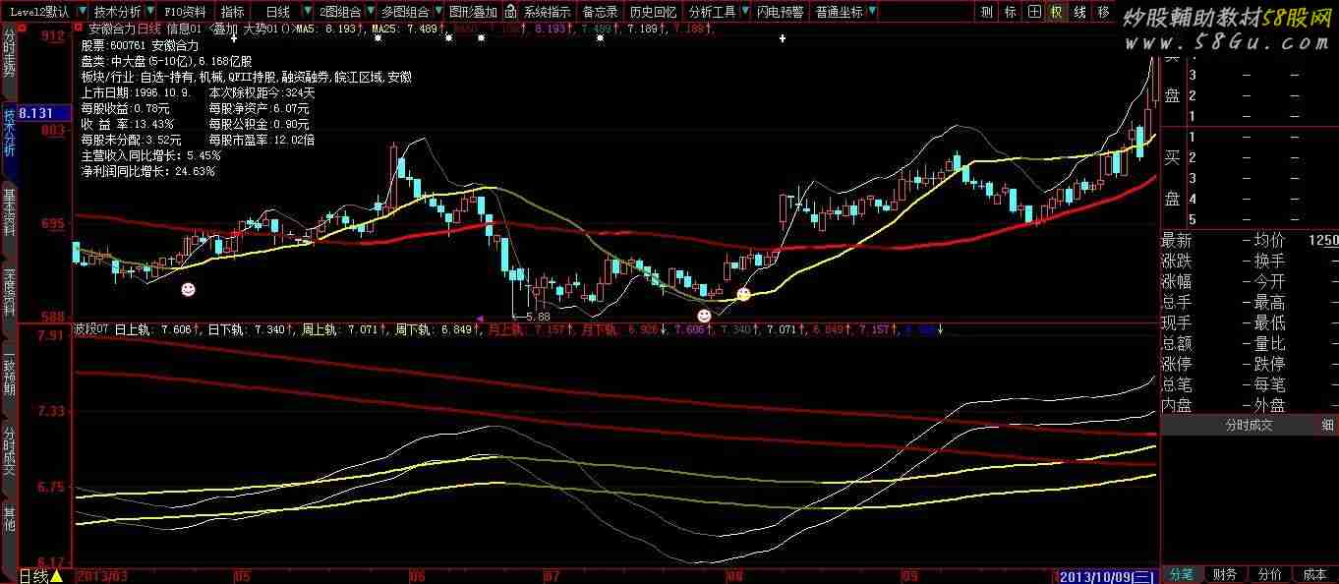The height and width of the screenshot is (584, 1339).
Task: Click the 技术分析 toolbar button
Action: [x=117, y=12]
